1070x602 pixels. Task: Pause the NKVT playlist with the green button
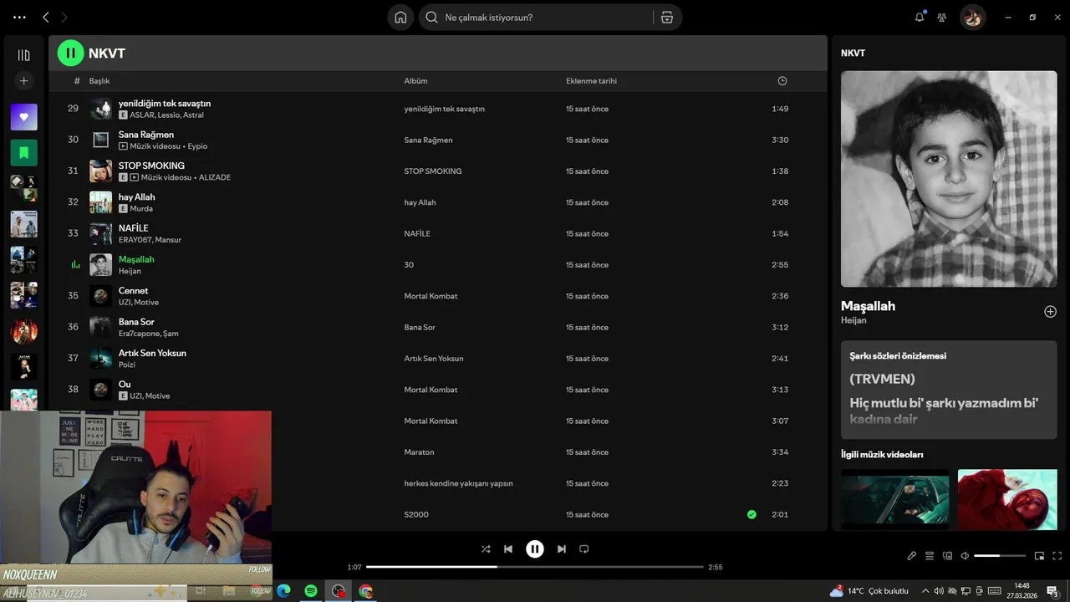[x=70, y=53]
